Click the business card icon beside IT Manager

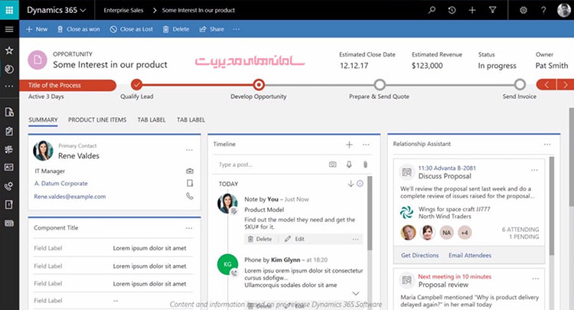coord(190,171)
